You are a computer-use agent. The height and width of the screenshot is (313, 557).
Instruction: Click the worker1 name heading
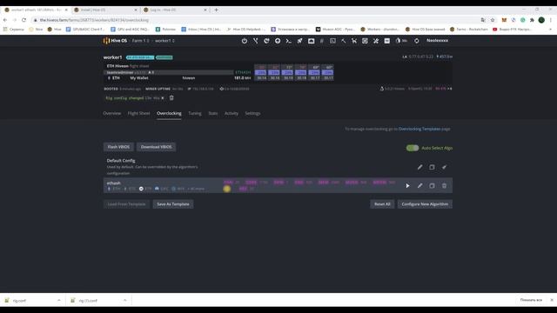[112, 57]
